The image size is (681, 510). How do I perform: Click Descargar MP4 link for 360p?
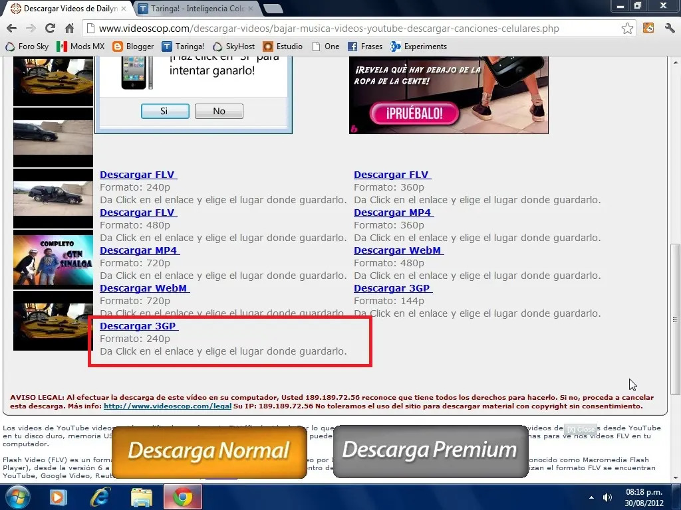pyautogui.click(x=394, y=212)
